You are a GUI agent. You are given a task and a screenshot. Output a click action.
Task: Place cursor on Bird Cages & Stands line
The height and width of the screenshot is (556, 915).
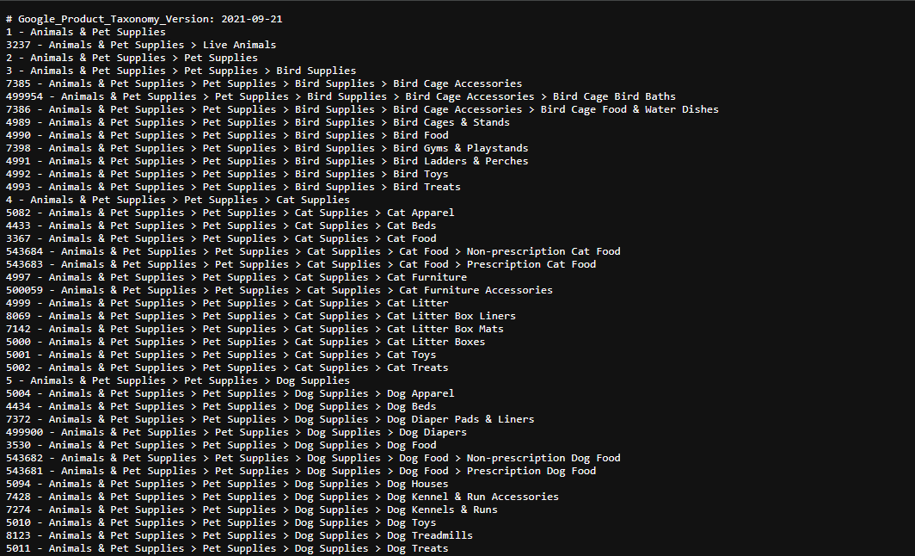258,122
